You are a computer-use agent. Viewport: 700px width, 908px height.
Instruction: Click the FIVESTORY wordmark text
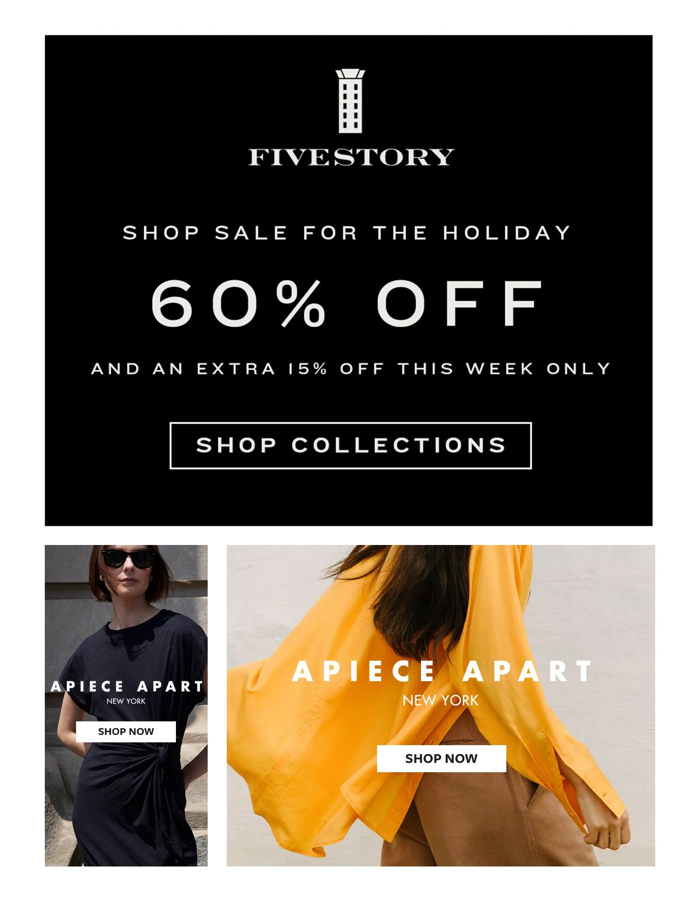(x=351, y=157)
